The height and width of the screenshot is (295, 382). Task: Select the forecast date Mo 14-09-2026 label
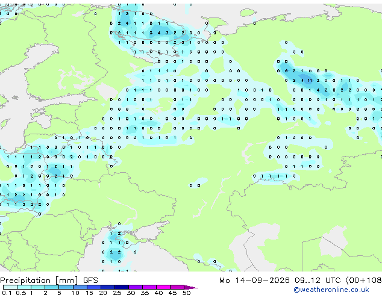click(254, 281)
